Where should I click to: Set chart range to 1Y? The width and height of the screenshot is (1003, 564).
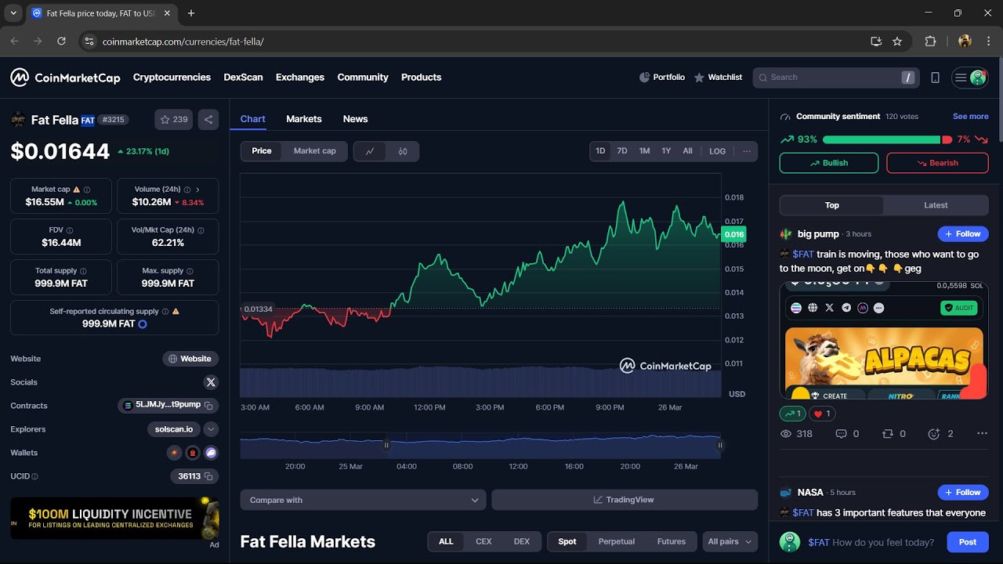(x=666, y=151)
